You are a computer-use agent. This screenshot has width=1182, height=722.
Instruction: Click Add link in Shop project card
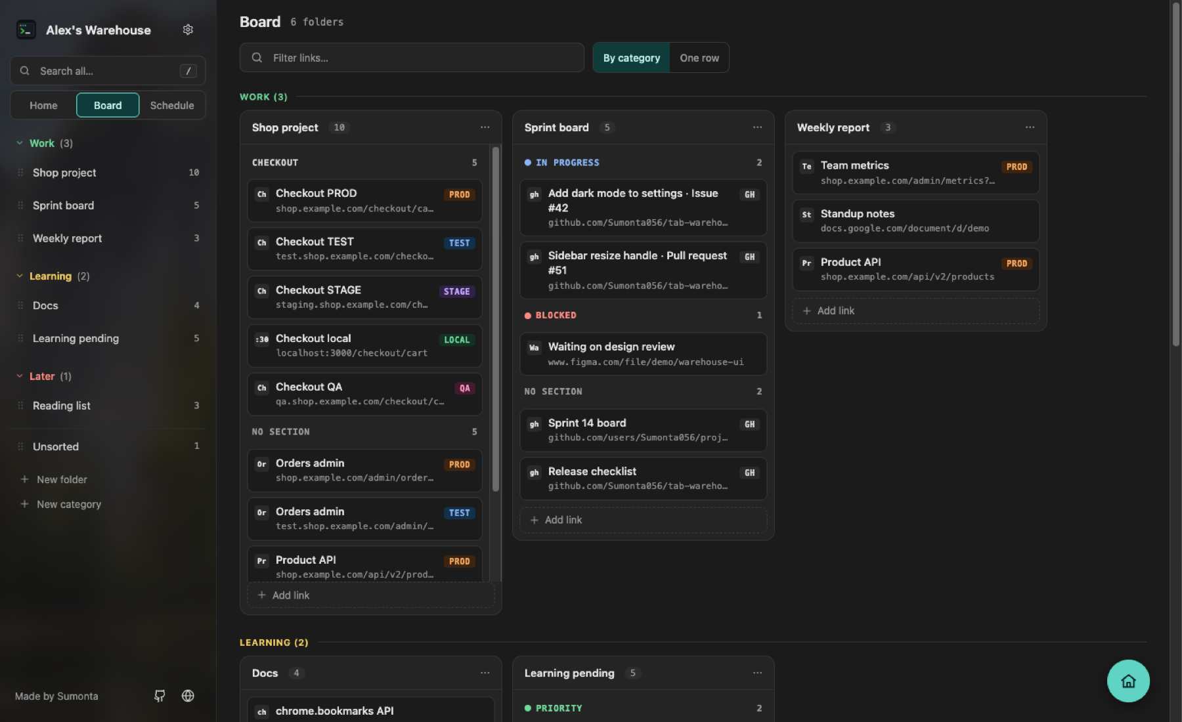tap(371, 595)
